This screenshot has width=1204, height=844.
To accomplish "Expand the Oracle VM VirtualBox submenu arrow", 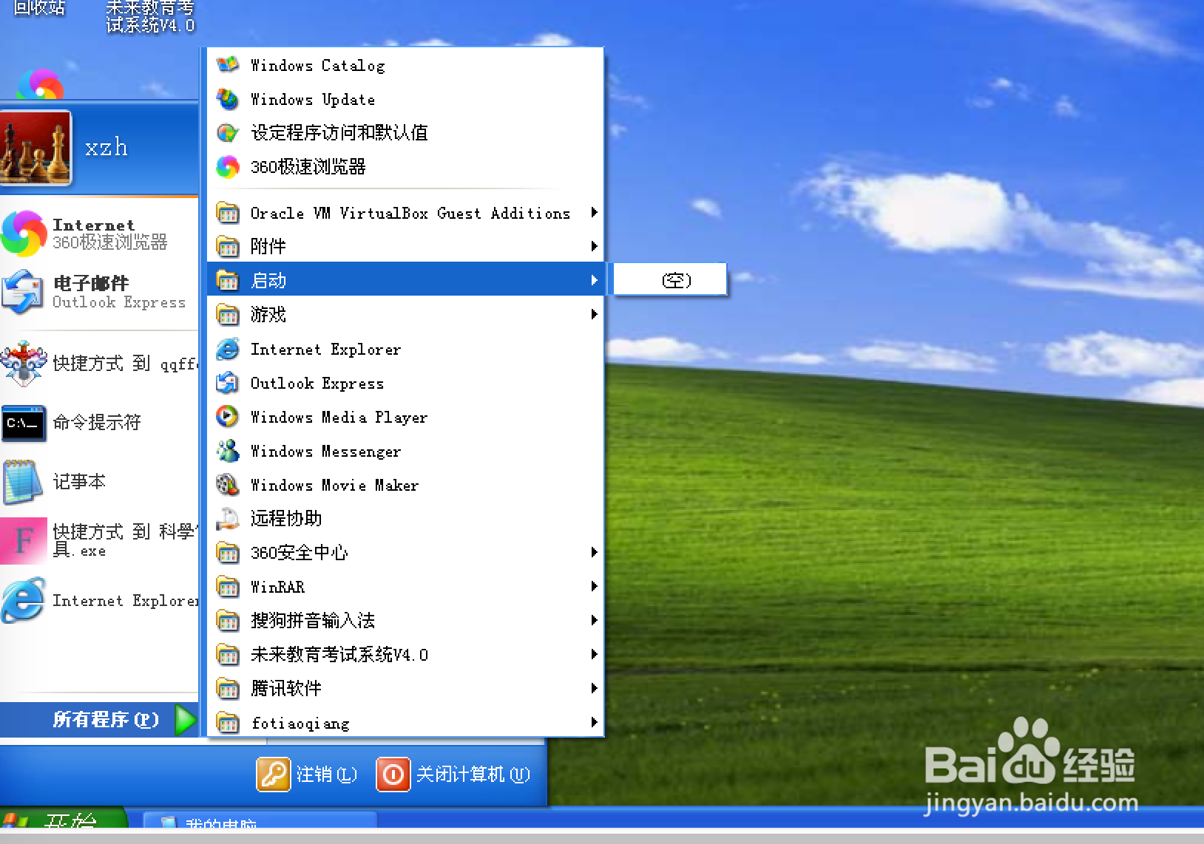I will coord(594,213).
